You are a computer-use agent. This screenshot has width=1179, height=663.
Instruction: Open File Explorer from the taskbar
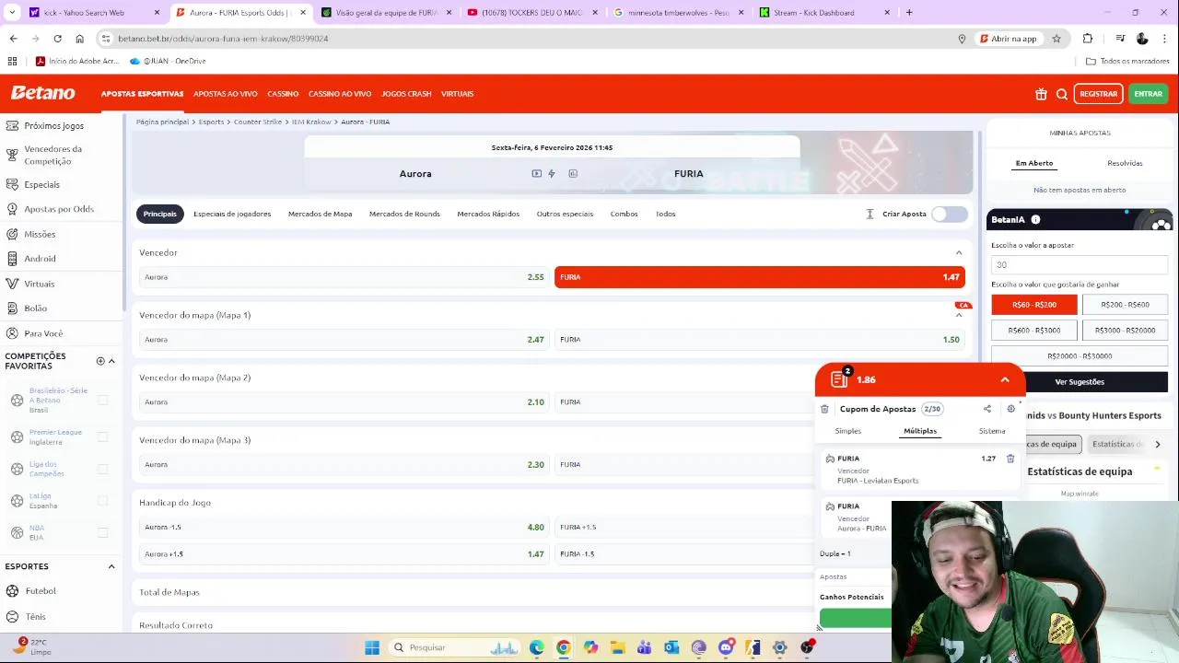(x=617, y=647)
